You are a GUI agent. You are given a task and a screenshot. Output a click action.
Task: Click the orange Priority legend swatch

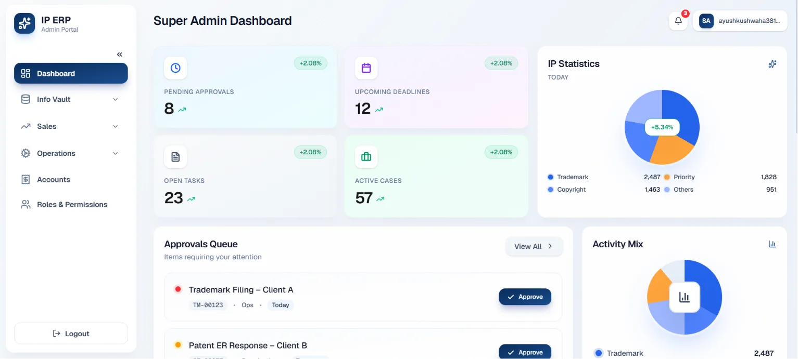click(x=667, y=177)
